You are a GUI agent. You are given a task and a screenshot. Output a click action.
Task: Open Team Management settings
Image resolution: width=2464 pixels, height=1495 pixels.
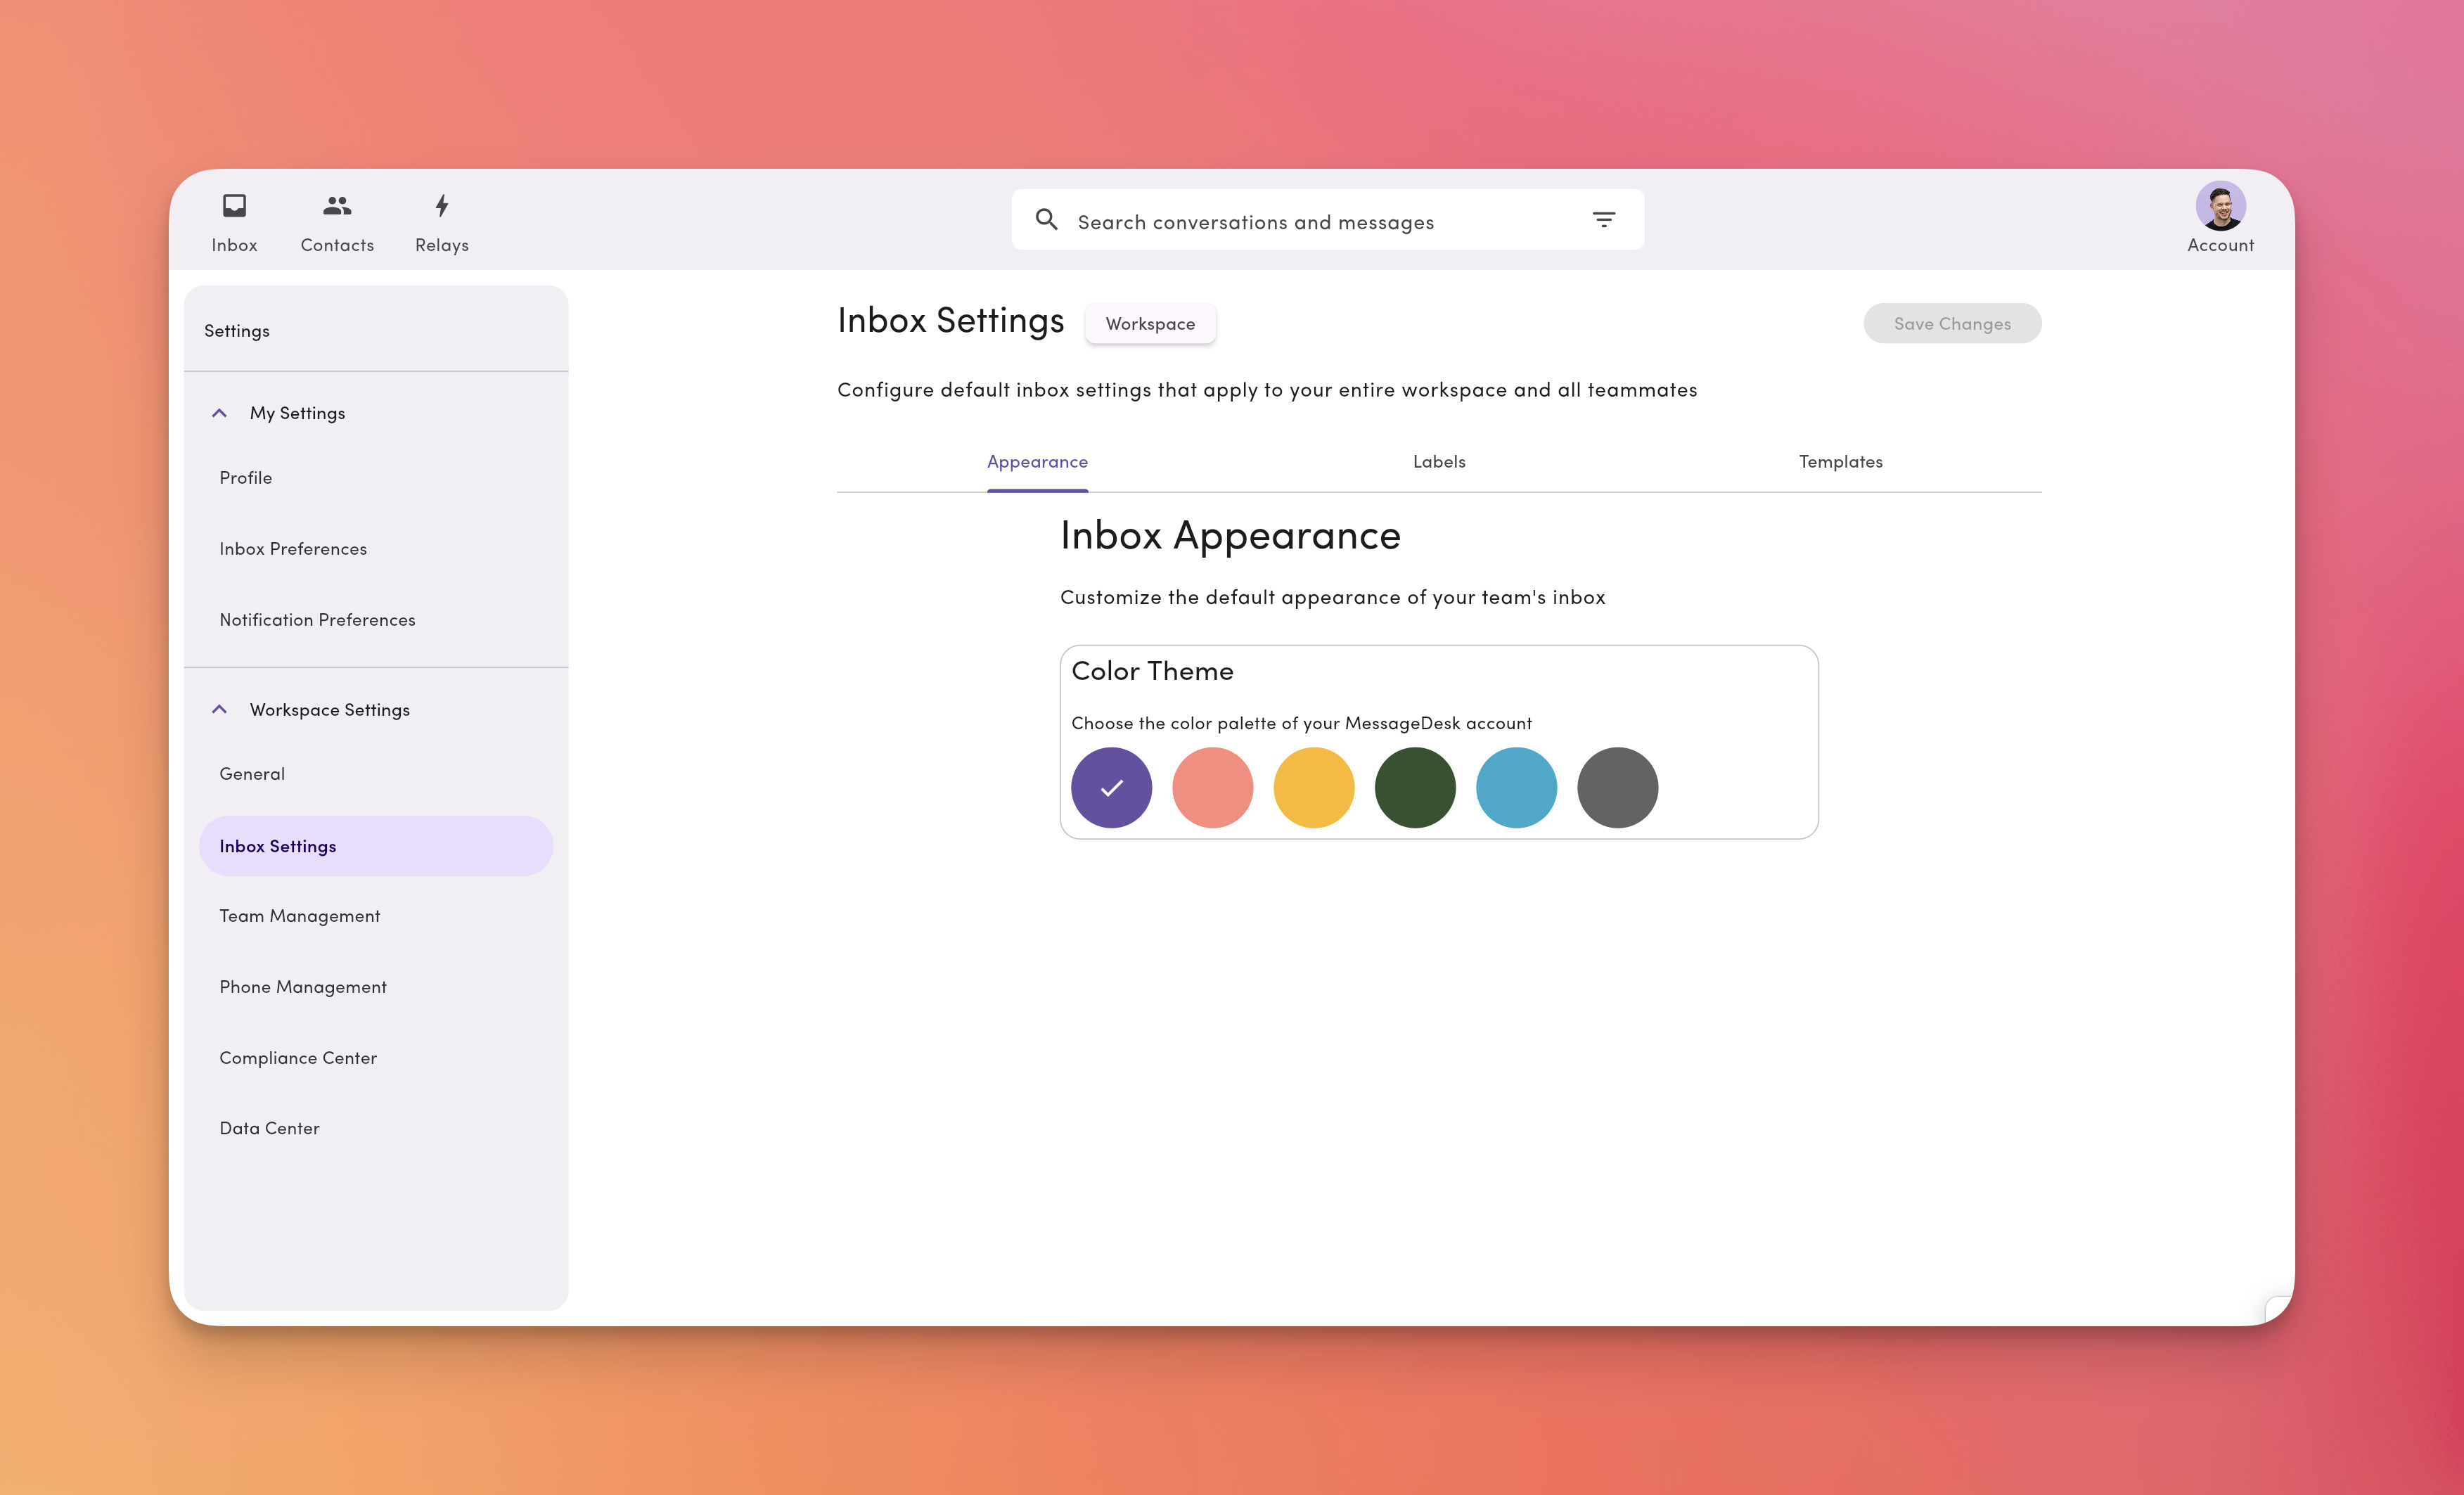(300, 915)
